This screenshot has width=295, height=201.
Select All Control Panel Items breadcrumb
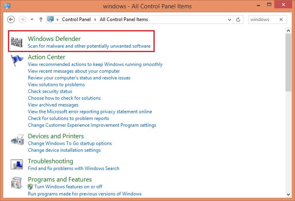124,19
